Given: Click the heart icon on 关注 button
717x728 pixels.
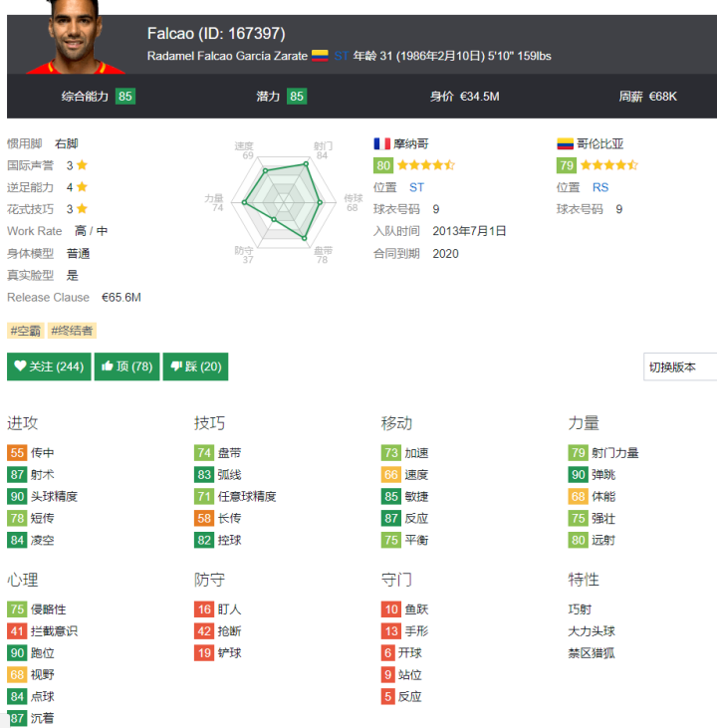Looking at the screenshot, I should click(x=20, y=366).
